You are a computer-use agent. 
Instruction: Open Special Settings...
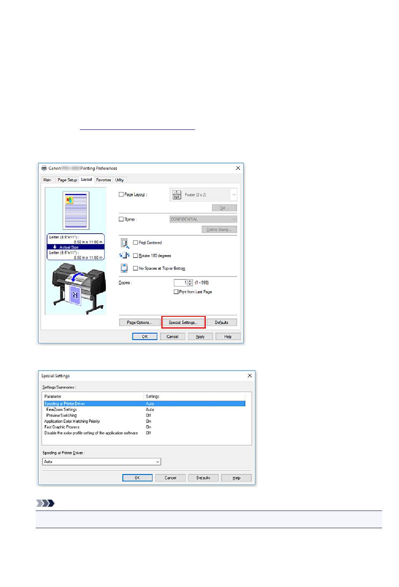coord(184,322)
